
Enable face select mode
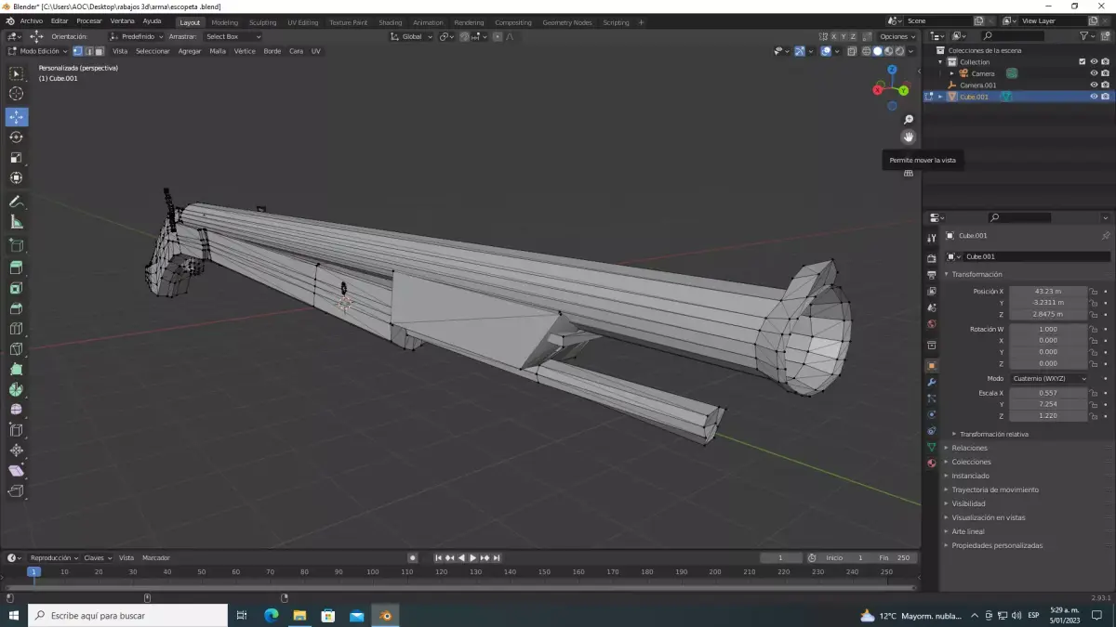coord(99,51)
